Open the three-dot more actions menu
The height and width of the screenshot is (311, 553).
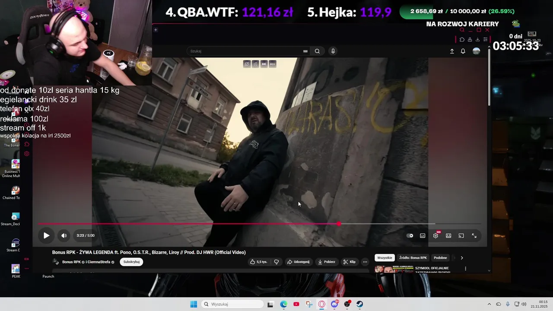[365, 262]
